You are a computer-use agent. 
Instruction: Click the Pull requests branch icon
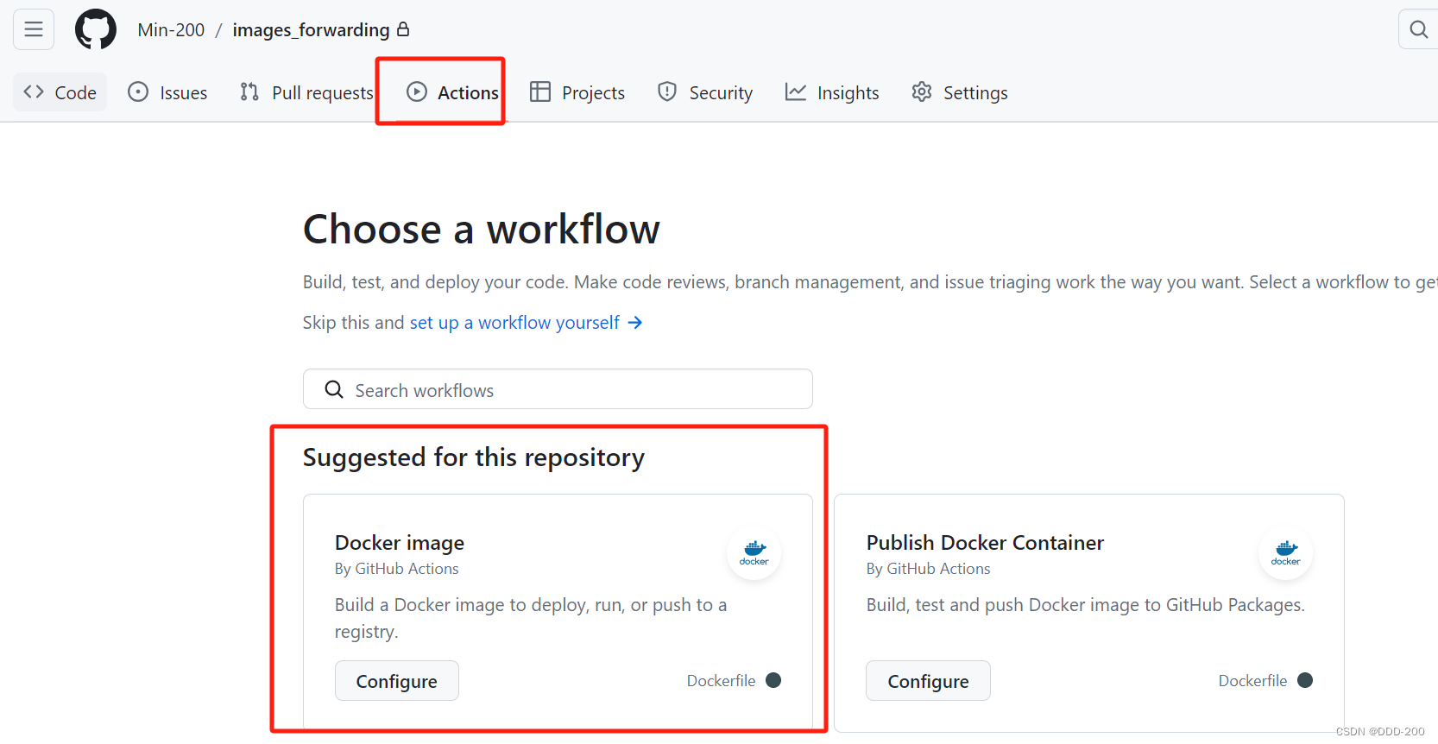249,91
